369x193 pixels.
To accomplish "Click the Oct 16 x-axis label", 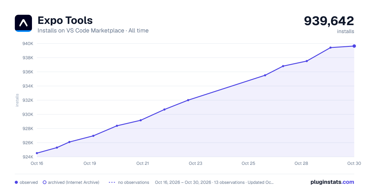I will point(37,163).
